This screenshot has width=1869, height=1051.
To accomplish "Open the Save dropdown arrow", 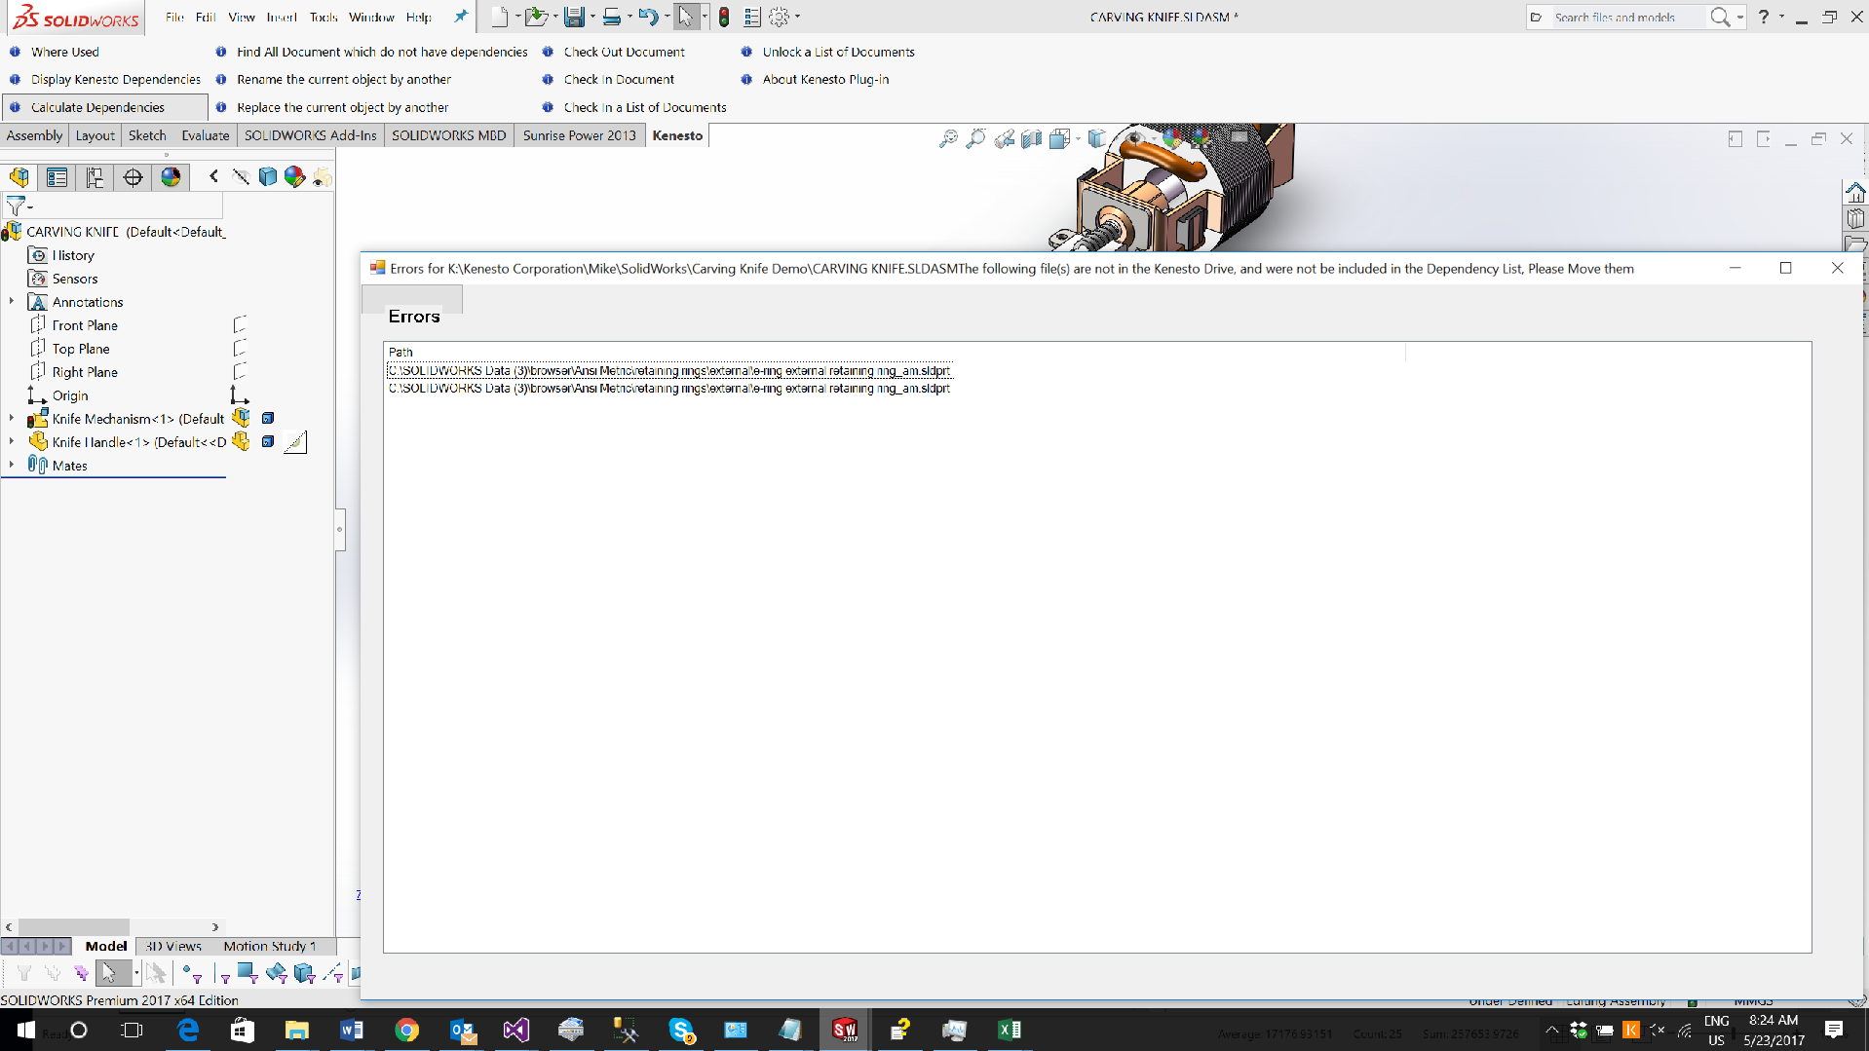I will tap(592, 17).
